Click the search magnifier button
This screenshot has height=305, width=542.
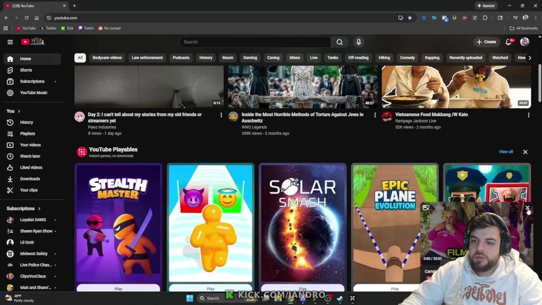tap(340, 42)
